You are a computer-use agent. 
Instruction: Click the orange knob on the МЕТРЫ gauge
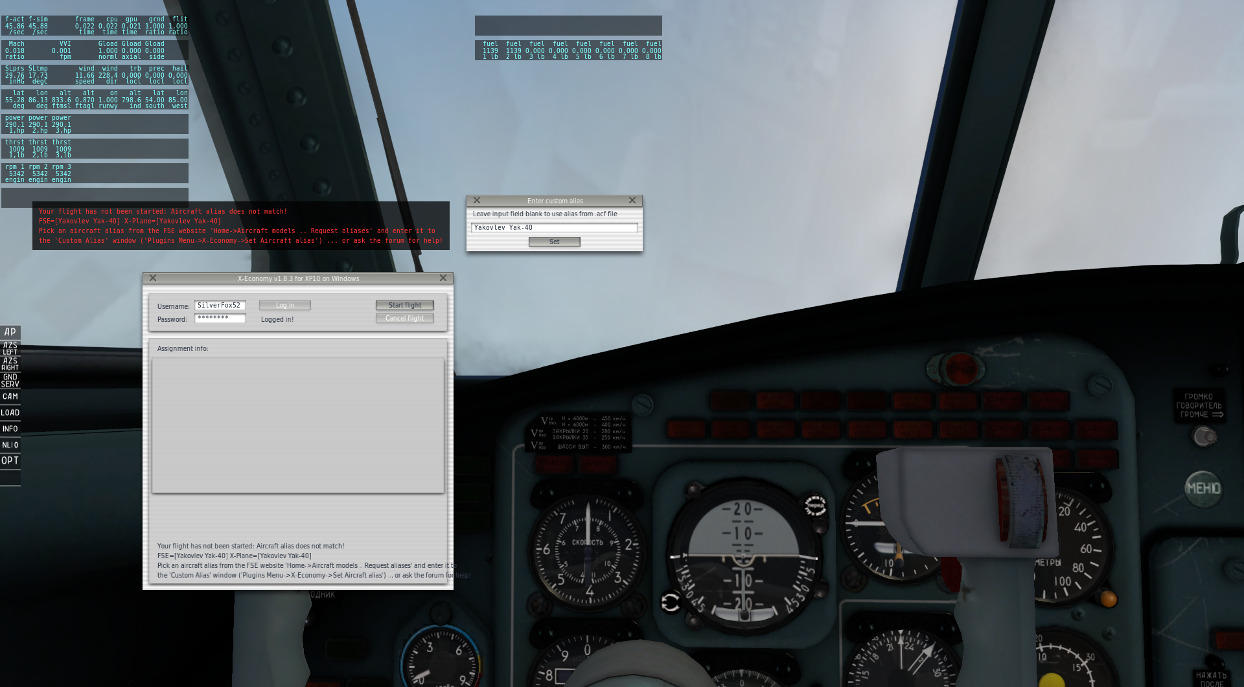click(1109, 598)
